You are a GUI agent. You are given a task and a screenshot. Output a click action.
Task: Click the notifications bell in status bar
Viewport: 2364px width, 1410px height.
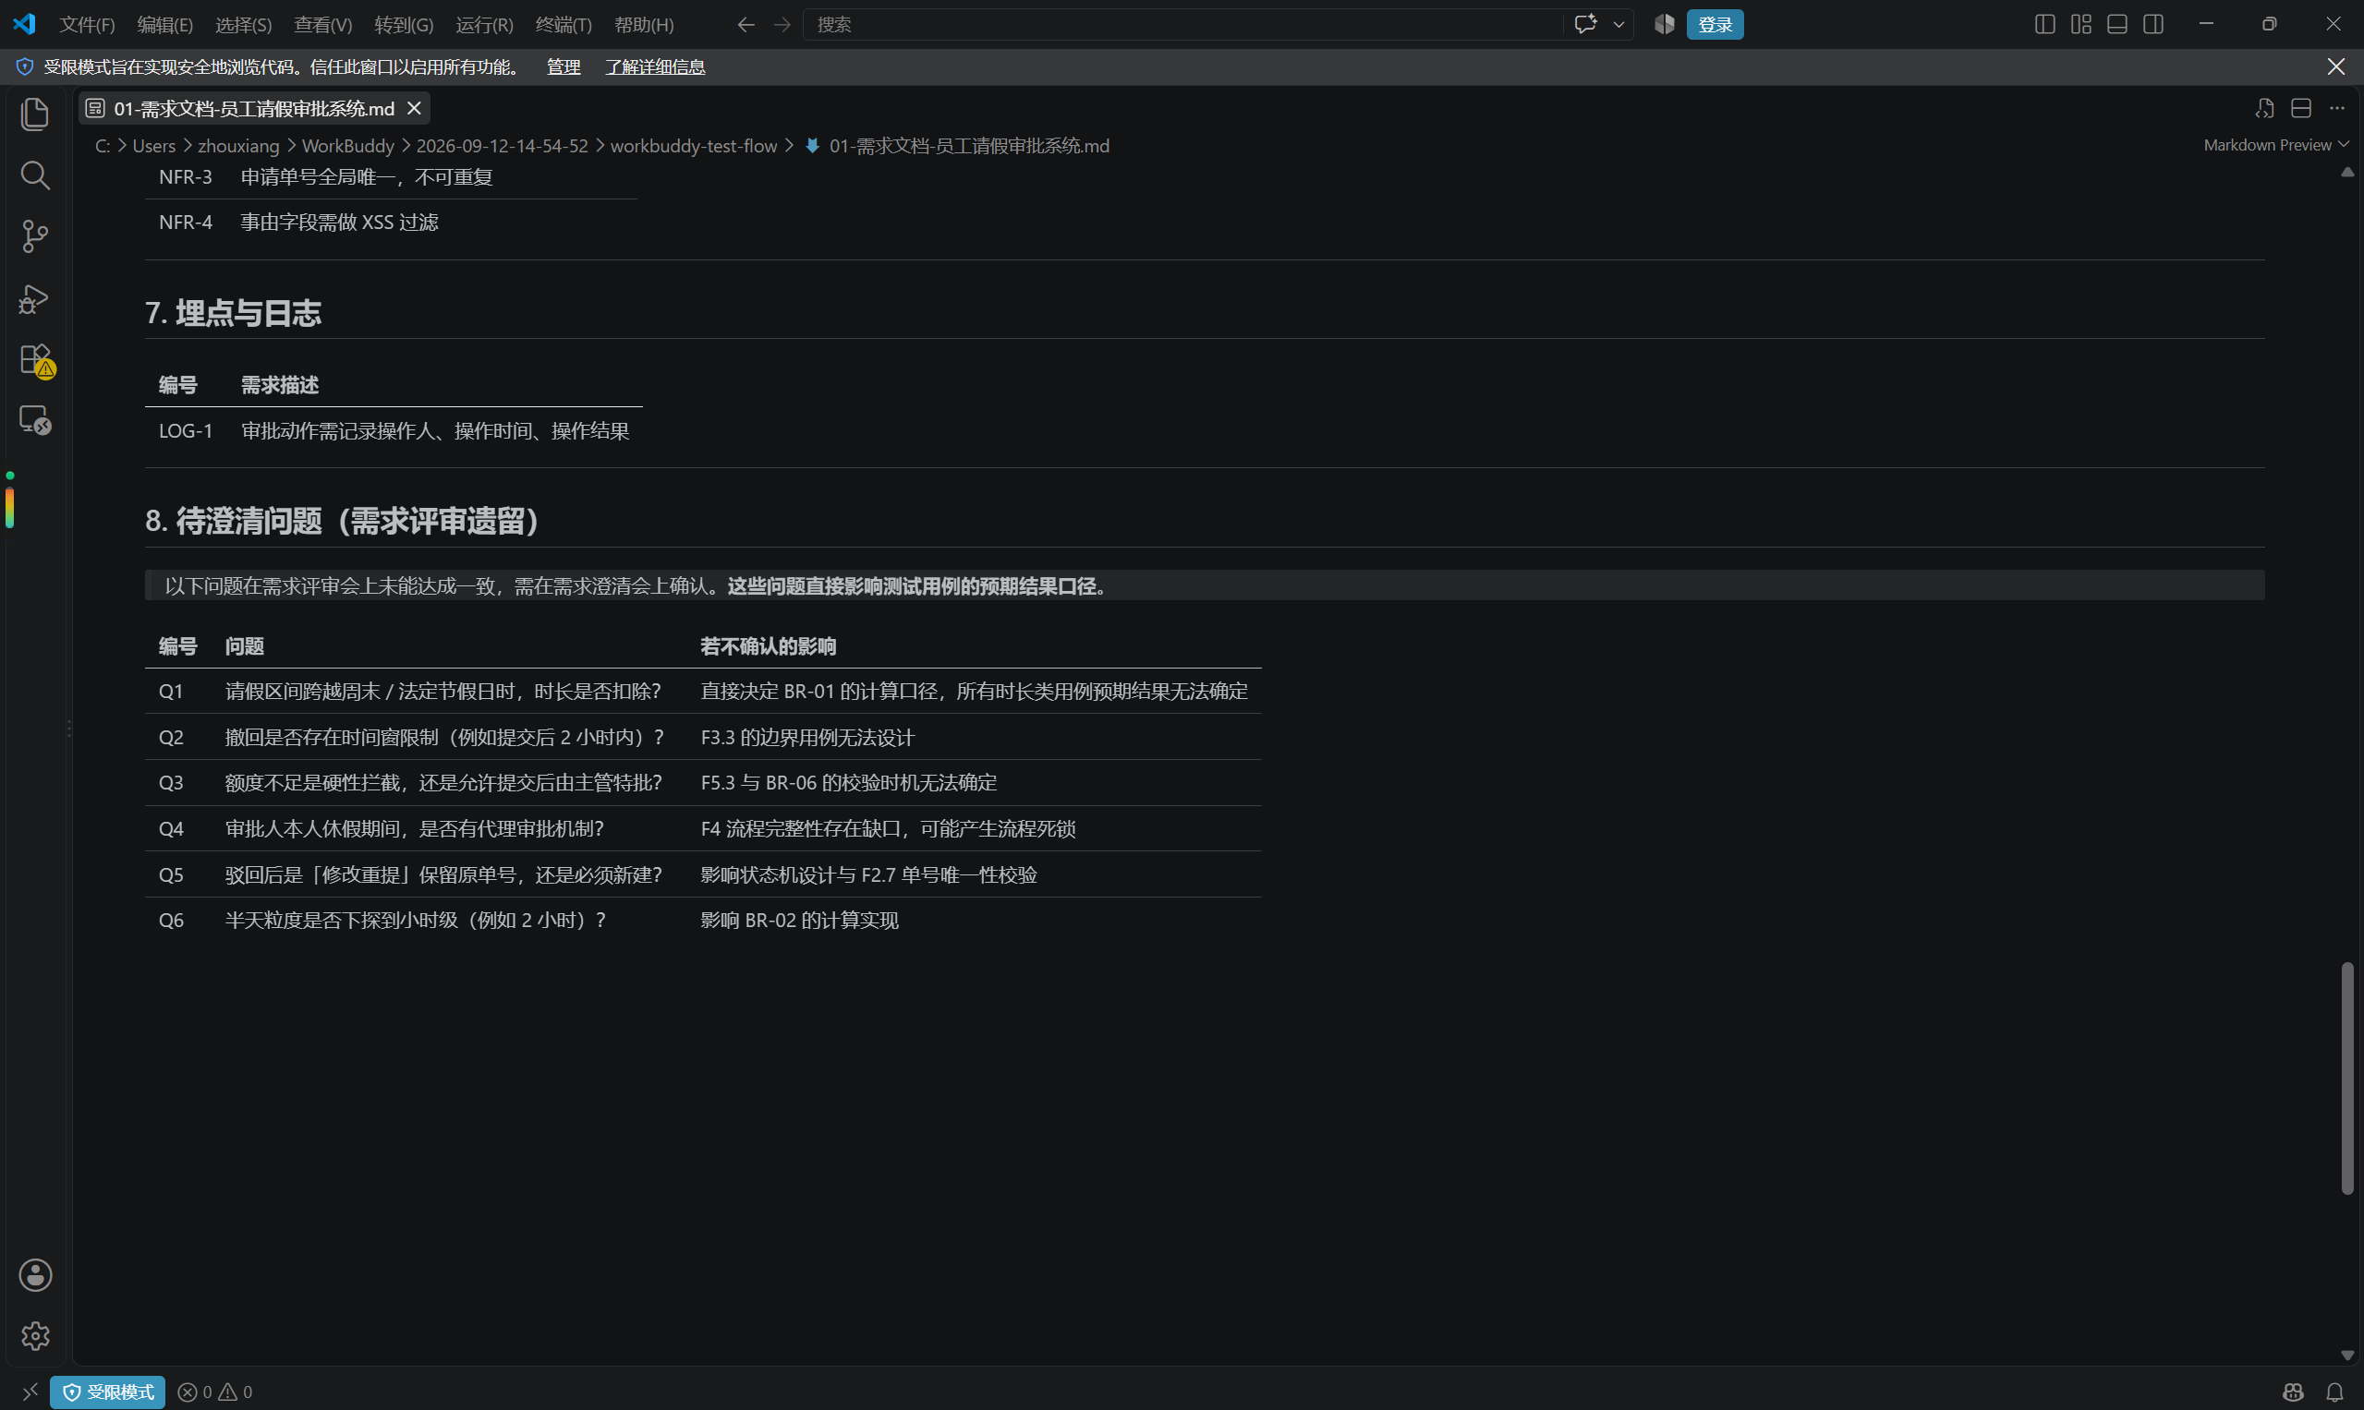click(2334, 1392)
